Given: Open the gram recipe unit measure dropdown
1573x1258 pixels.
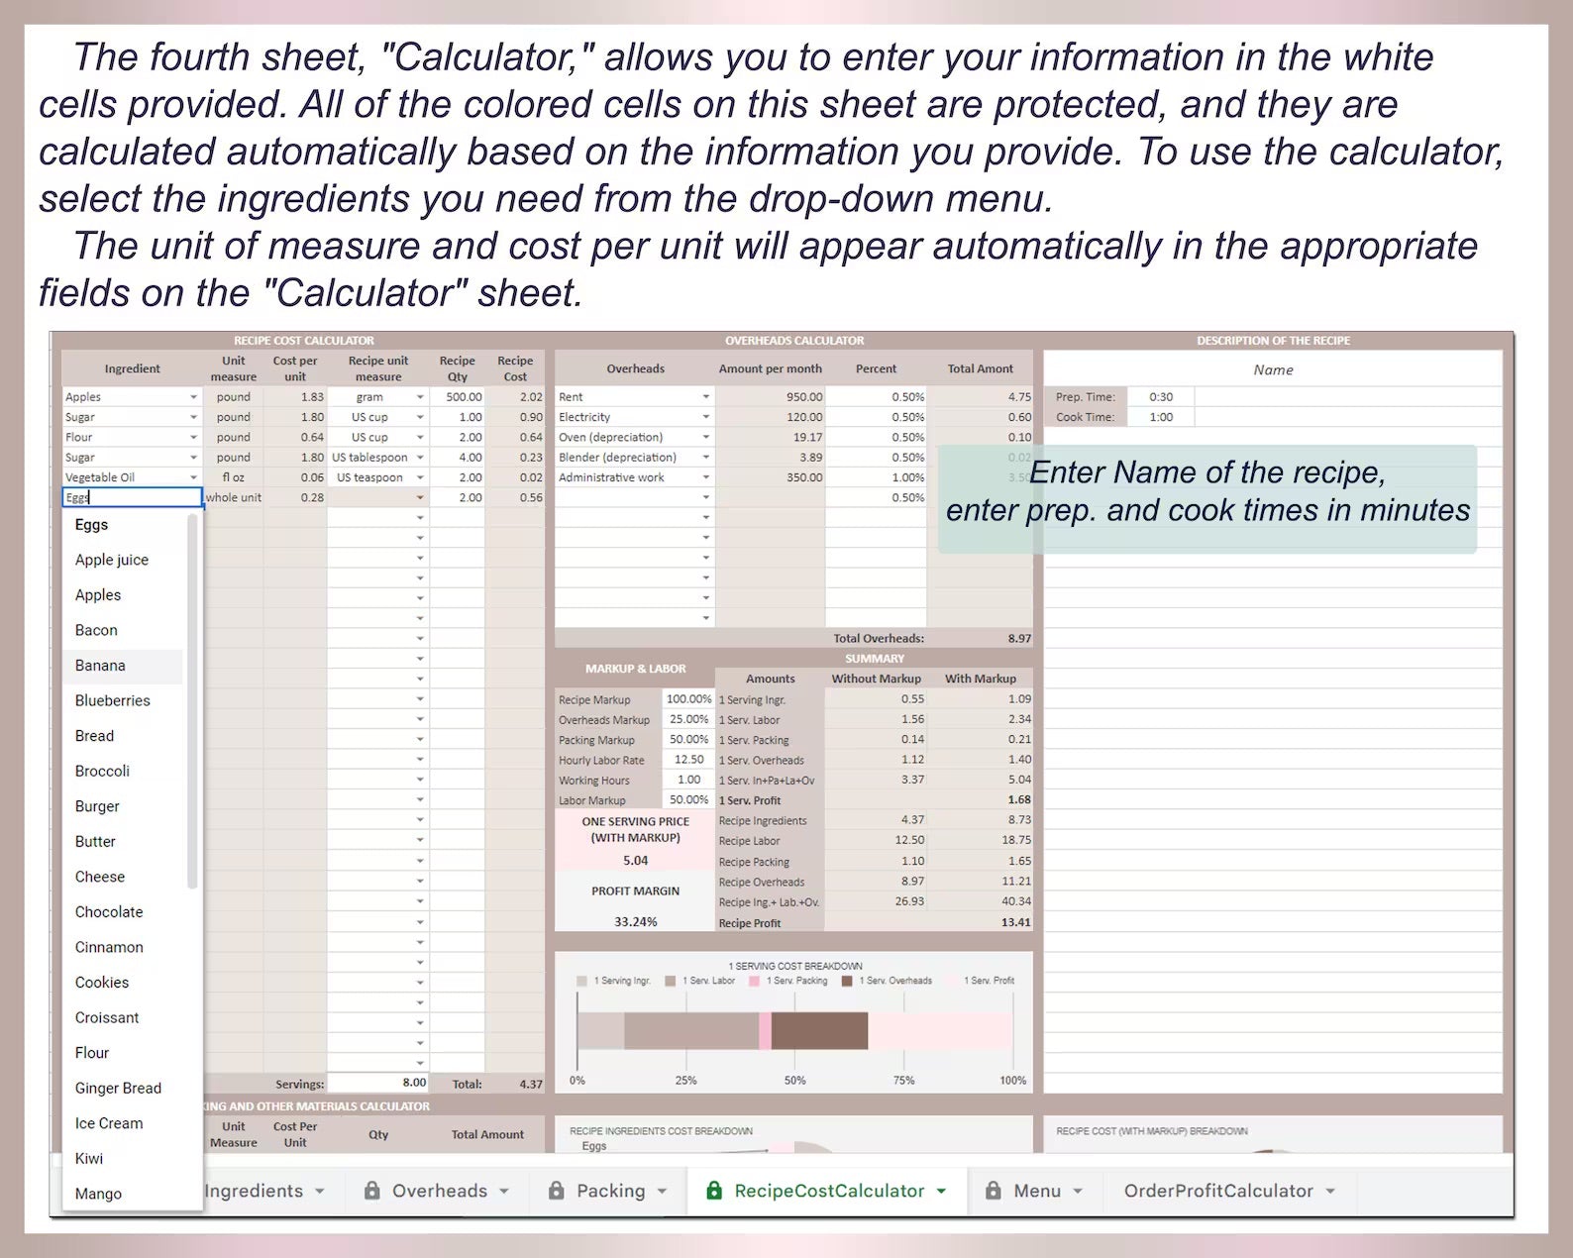Looking at the screenshot, I should pos(420,397).
